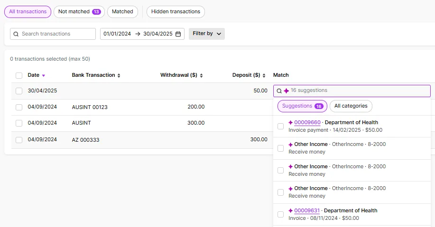Viewport: 435px width, 227px height.
Task: Open the calendar icon in date range
Action: coord(178,34)
